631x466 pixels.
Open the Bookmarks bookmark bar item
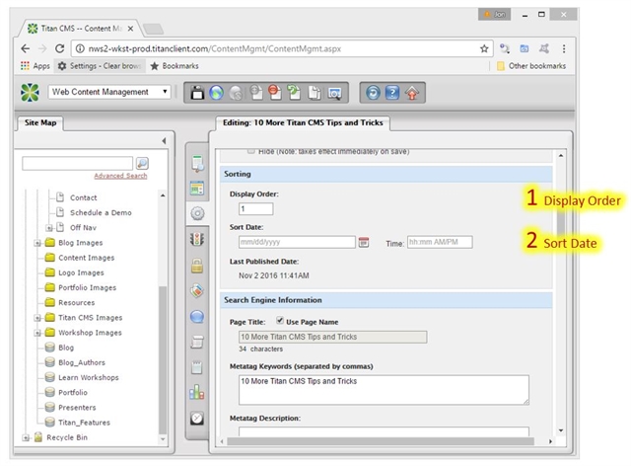click(175, 66)
